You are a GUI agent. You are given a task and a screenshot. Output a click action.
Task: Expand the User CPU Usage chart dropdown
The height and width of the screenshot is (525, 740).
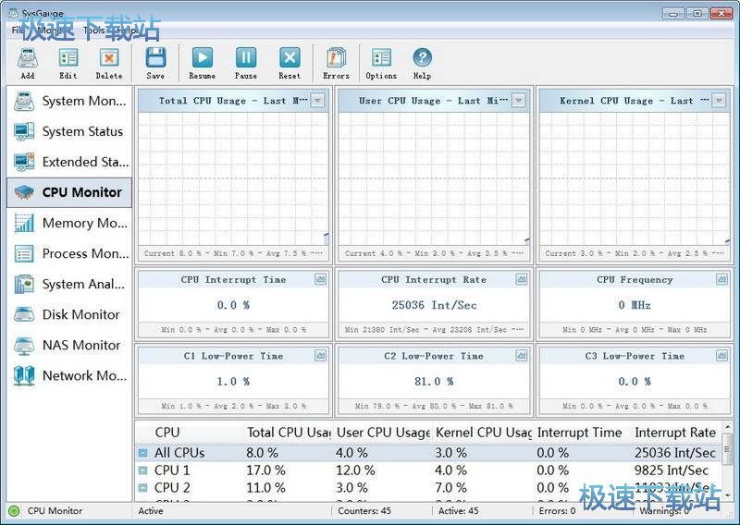pyautogui.click(x=519, y=101)
